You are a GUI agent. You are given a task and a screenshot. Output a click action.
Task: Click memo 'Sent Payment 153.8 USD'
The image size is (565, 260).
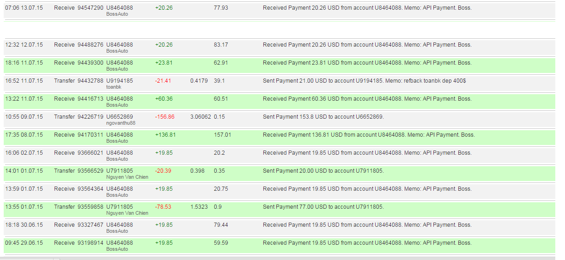pyautogui.click(x=323, y=117)
